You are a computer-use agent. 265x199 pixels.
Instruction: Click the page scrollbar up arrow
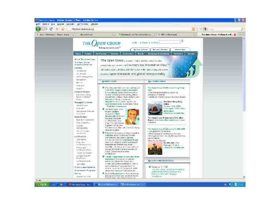coord(244,39)
